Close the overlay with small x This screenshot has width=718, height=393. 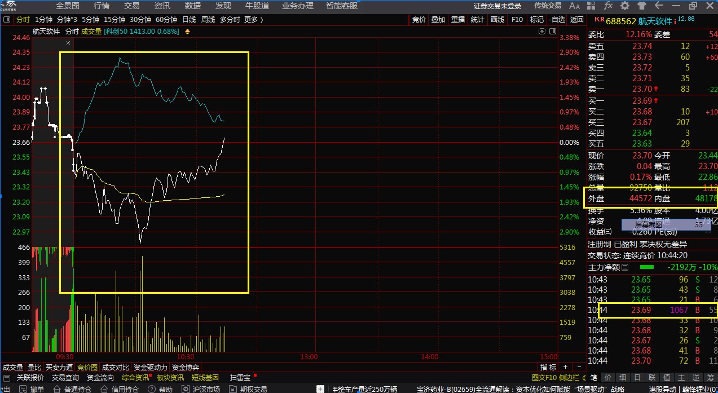pos(68,43)
